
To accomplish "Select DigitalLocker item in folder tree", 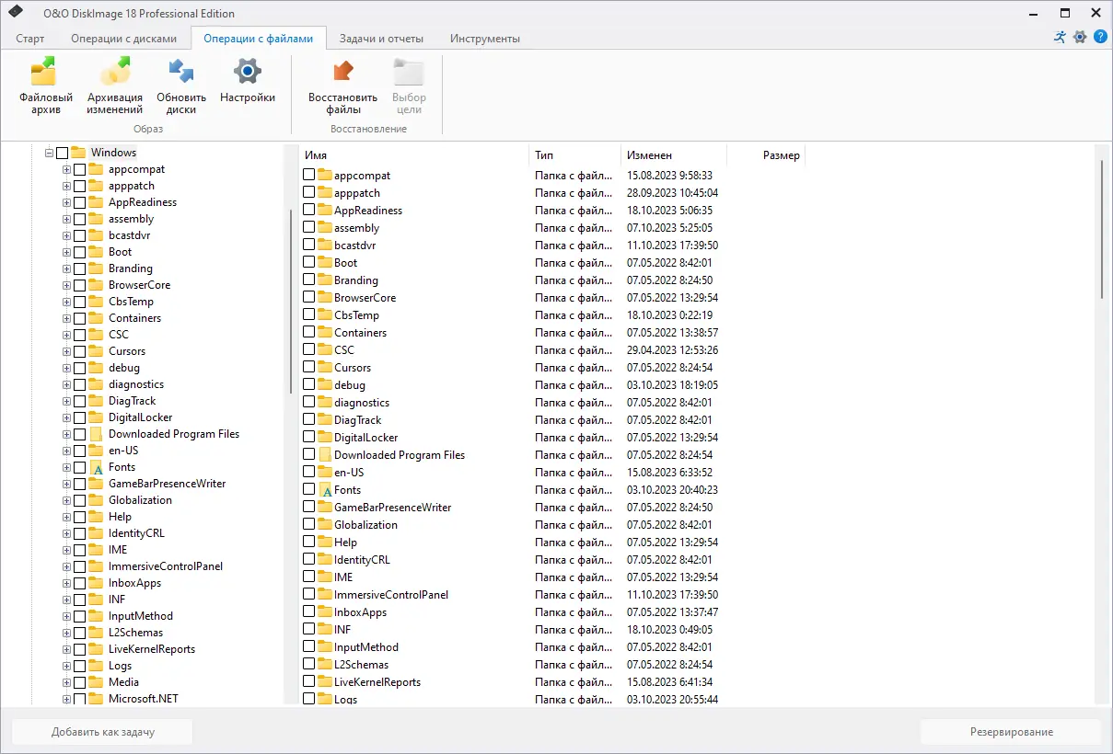I will pyautogui.click(x=140, y=417).
